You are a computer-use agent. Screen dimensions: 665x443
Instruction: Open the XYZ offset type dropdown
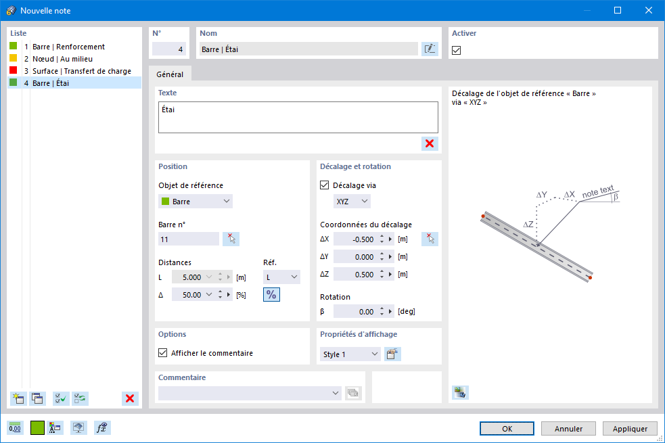coord(352,202)
